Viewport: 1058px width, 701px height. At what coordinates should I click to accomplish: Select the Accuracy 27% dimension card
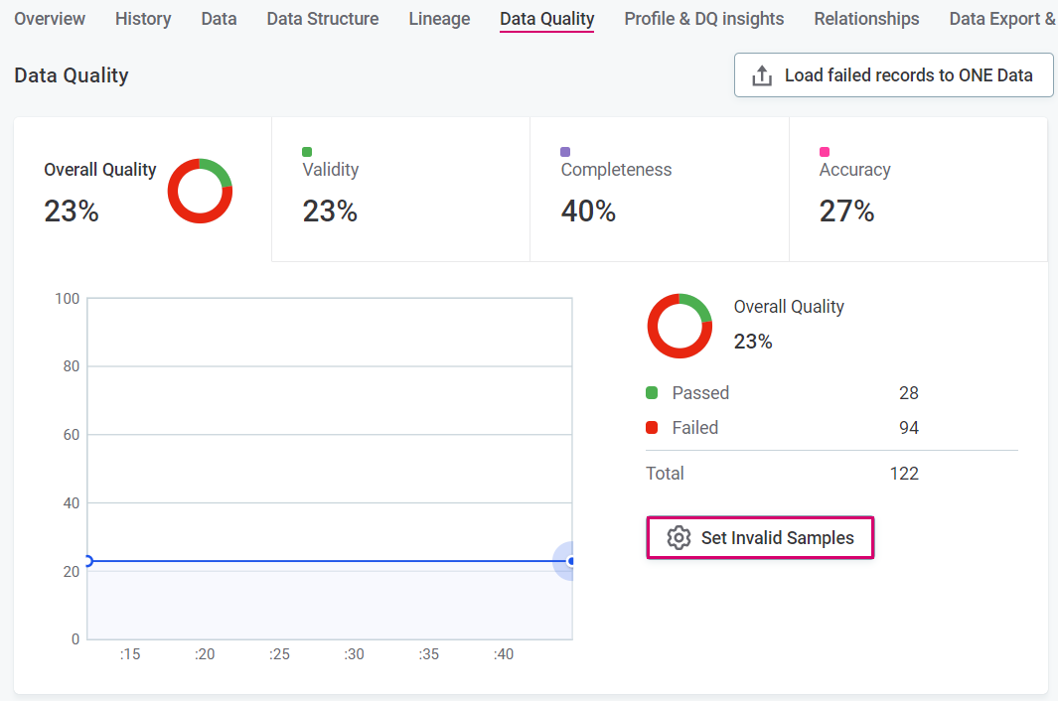pyautogui.click(x=917, y=190)
